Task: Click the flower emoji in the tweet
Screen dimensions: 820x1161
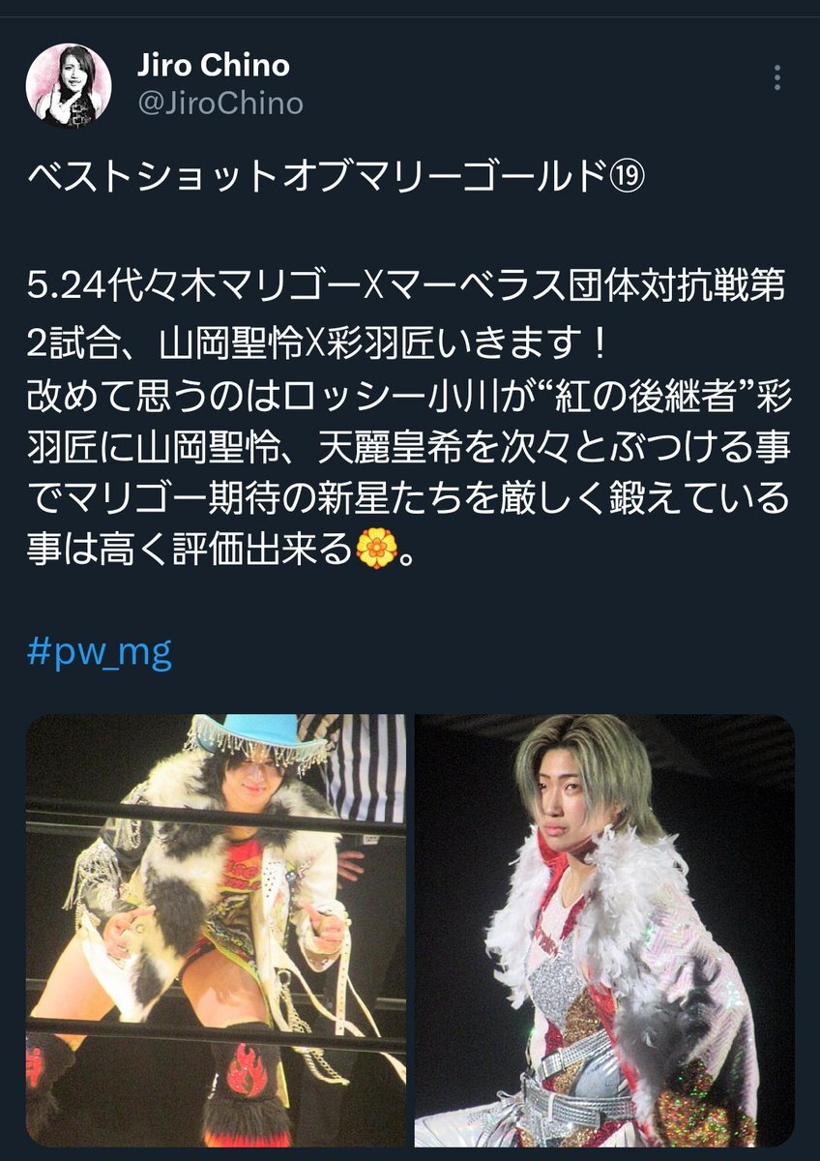Action: pos(376,550)
